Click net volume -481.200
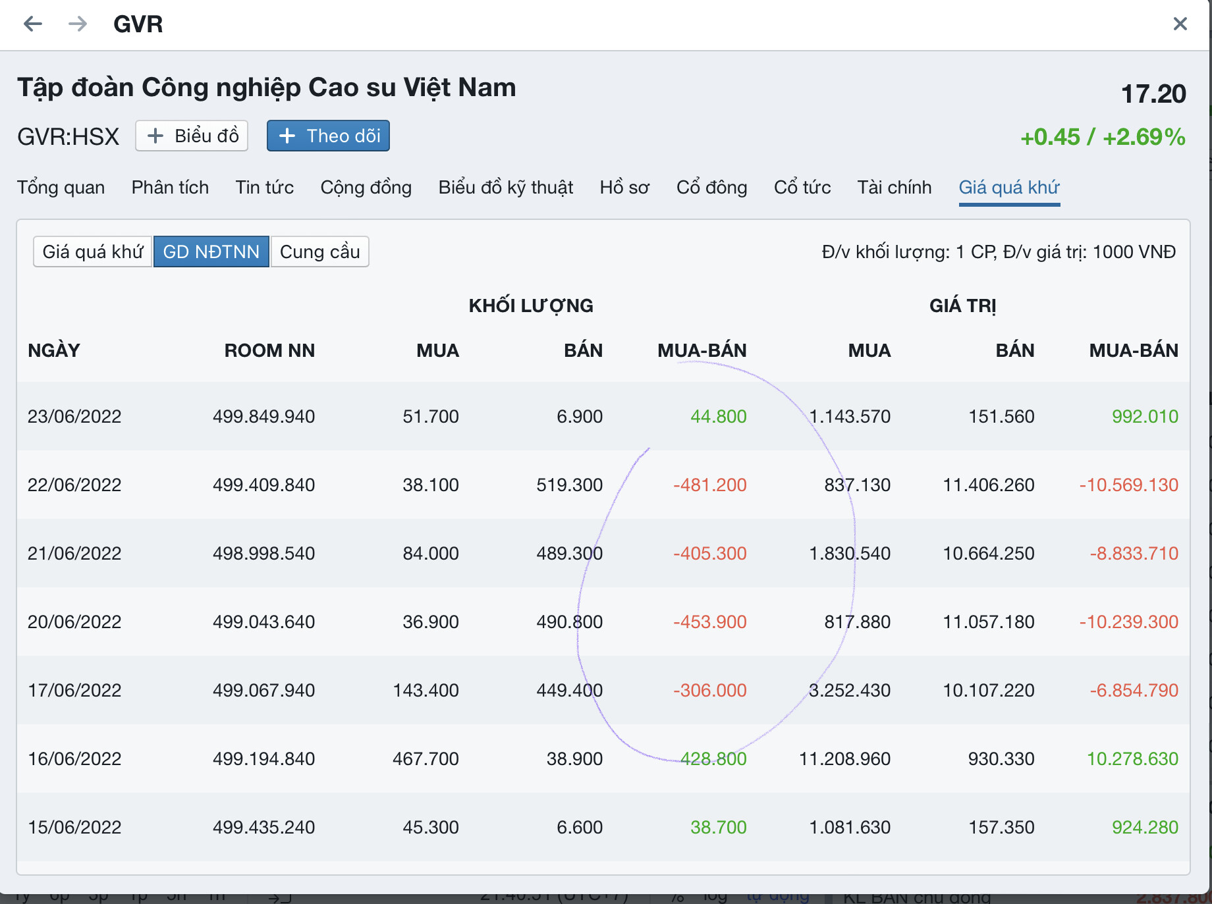1212x904 pixels. tap(710, 485)
